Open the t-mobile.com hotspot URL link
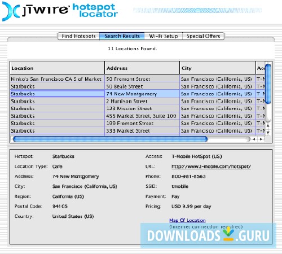Viewport: 282px width, 254px height. (211, 167)
